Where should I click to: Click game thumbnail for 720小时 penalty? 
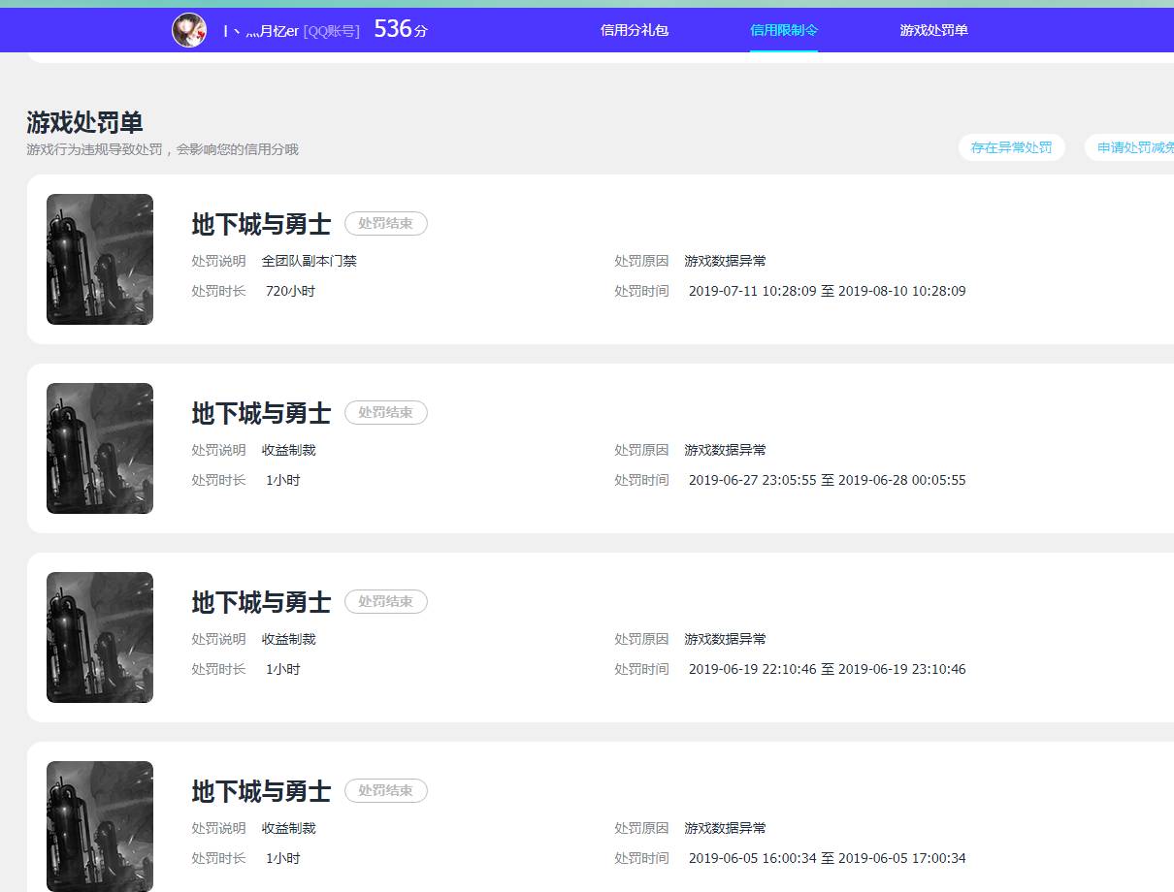(x=100, y=259)
